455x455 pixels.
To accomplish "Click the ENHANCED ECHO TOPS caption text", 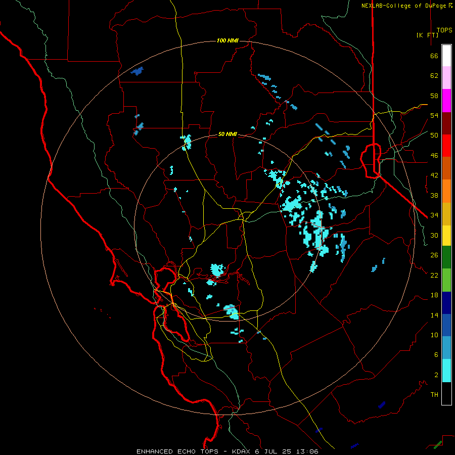I will (x=177, y=451).
